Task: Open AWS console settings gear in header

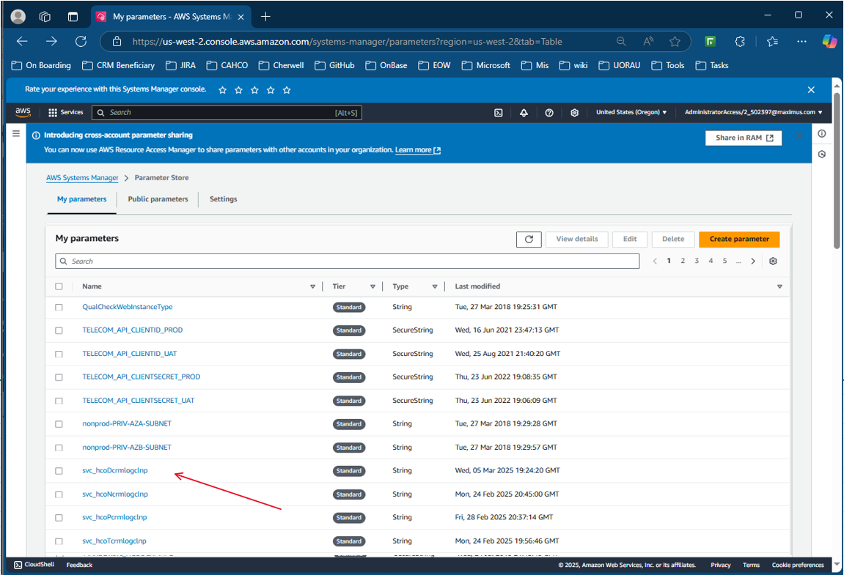Action: pyautogui.click(x=574, y=112)
